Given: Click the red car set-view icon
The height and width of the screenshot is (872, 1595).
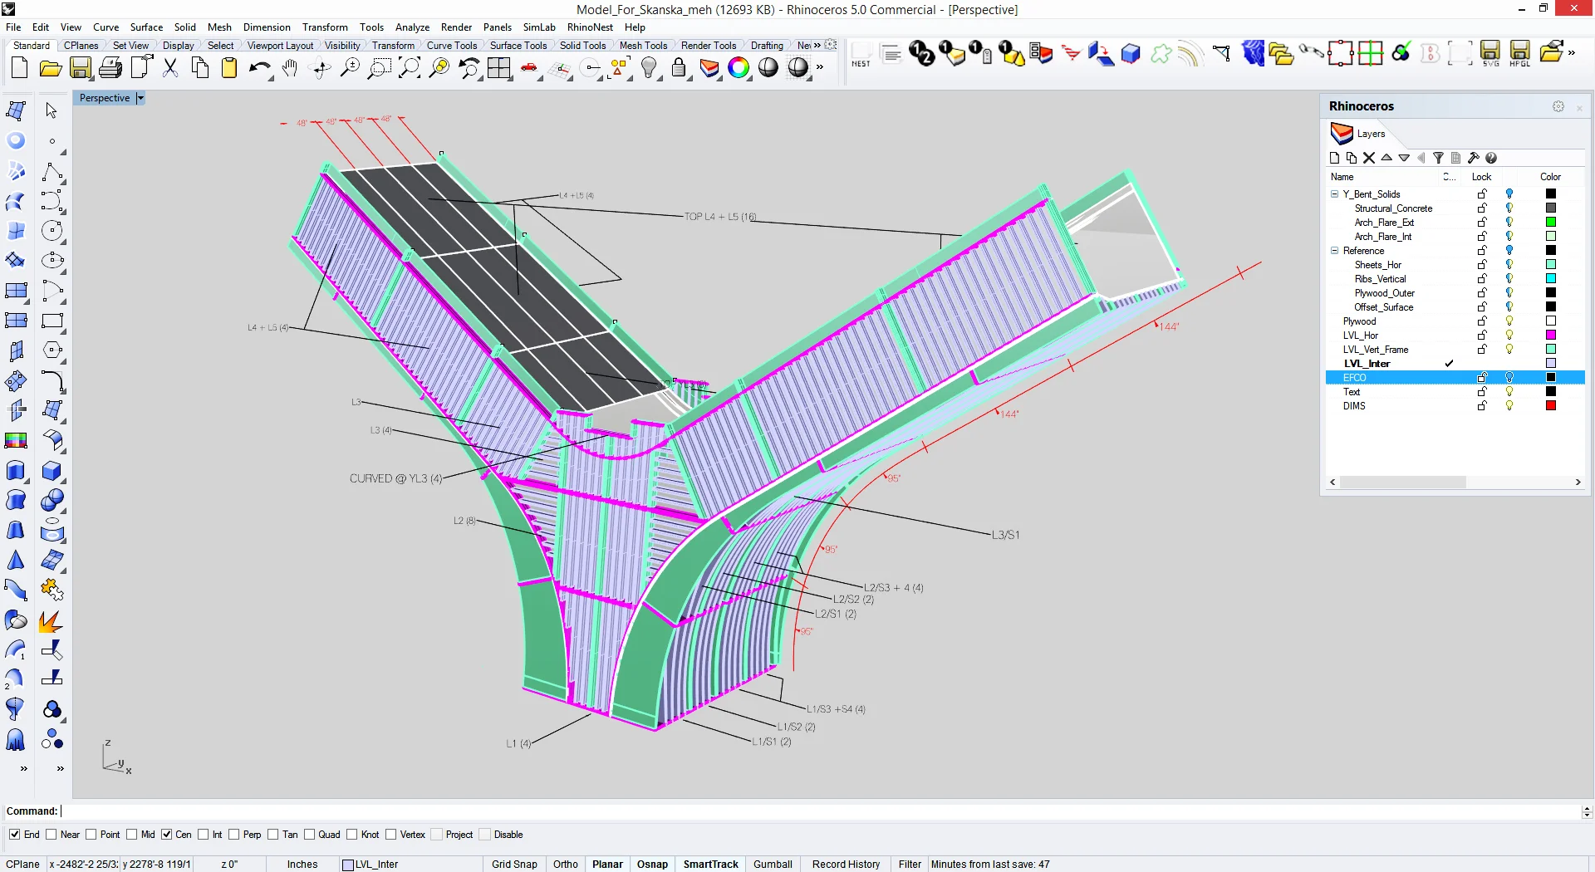Looking at the screenshot, I should (529, 68).
